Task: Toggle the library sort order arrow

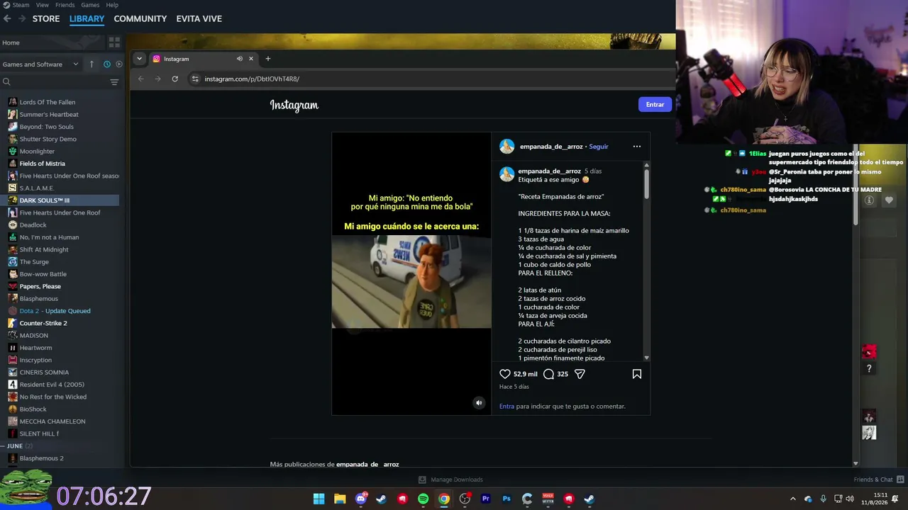Action: (92, 64)
